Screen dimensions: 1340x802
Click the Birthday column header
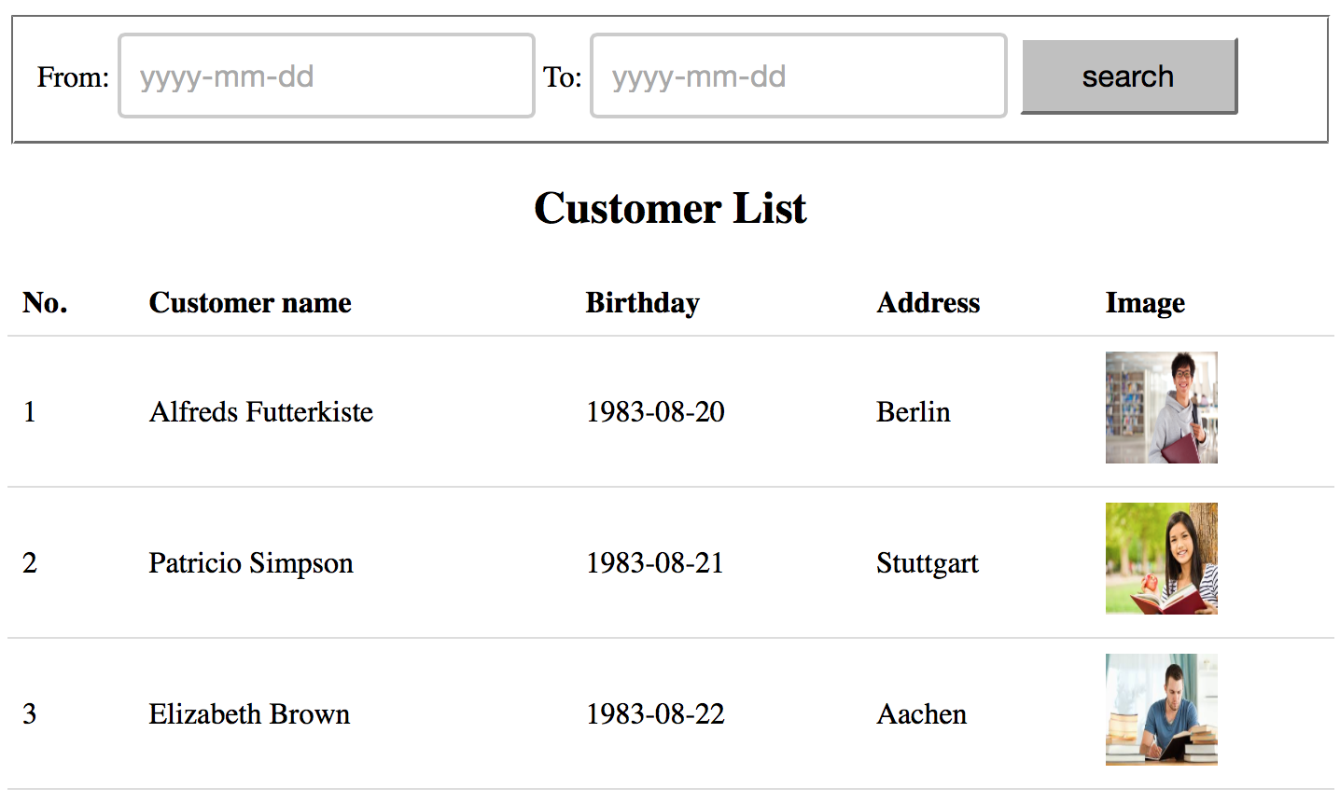(x=642, y=303)
